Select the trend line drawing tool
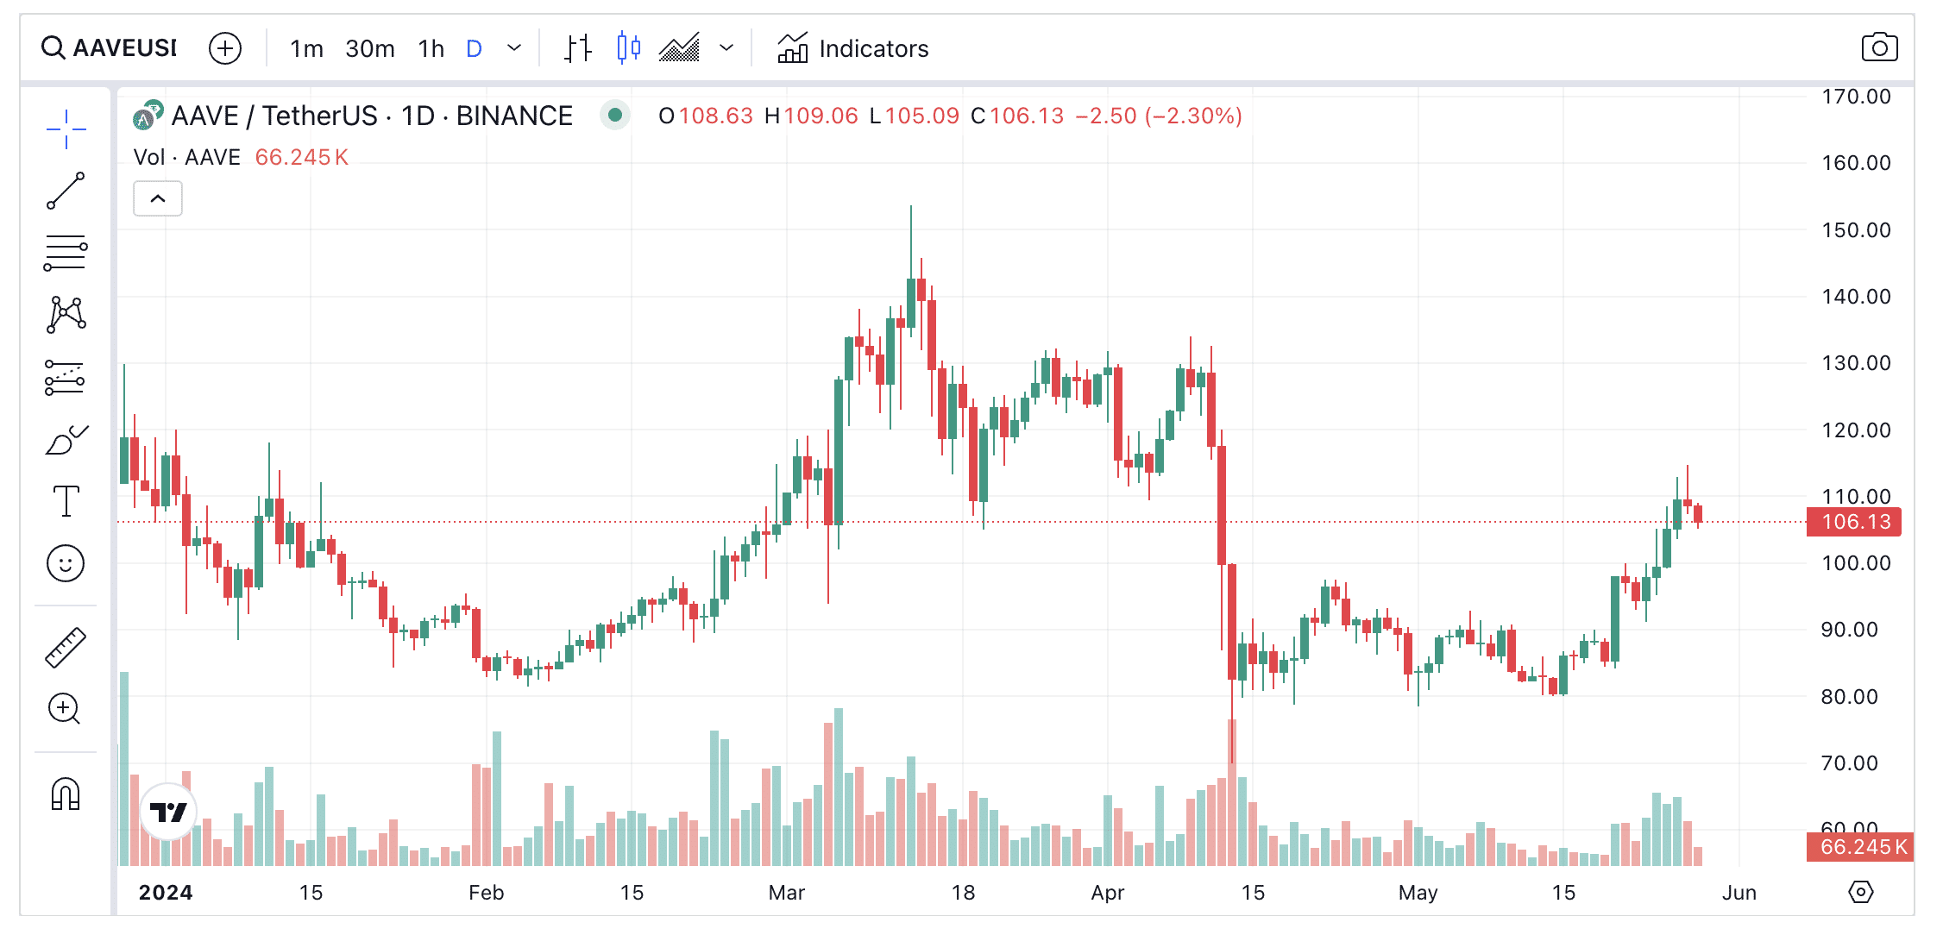Viewport: 1943px width, 935px height. click(66, 191)
